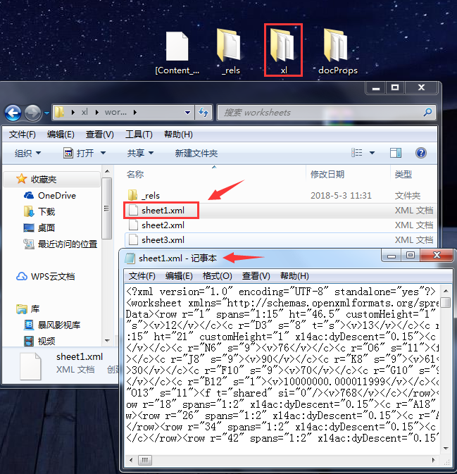Change the view with the view icon
This screenshot has height=474, width=457.
[x=356, y=153]
